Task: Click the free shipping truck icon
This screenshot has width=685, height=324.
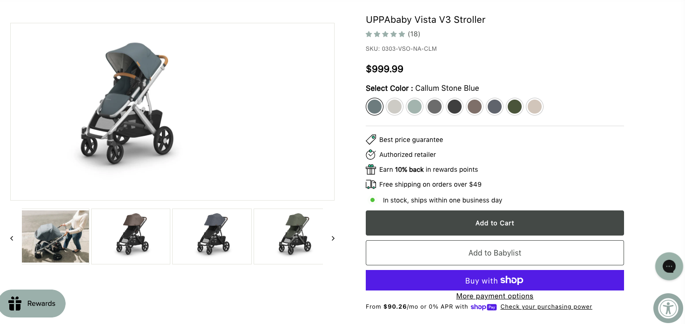Action: [371, 184]
